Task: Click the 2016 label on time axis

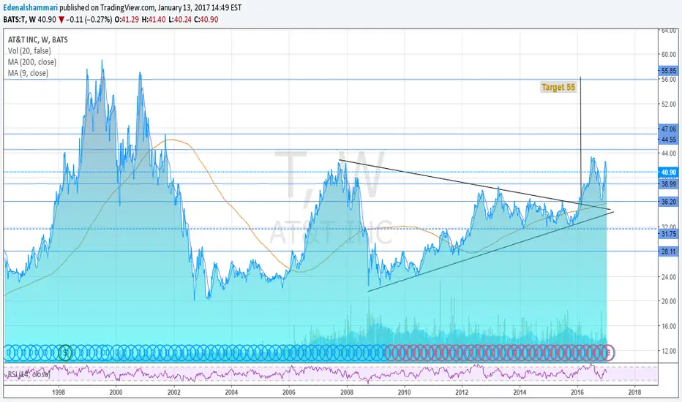Action: click(x=577, y=392)
